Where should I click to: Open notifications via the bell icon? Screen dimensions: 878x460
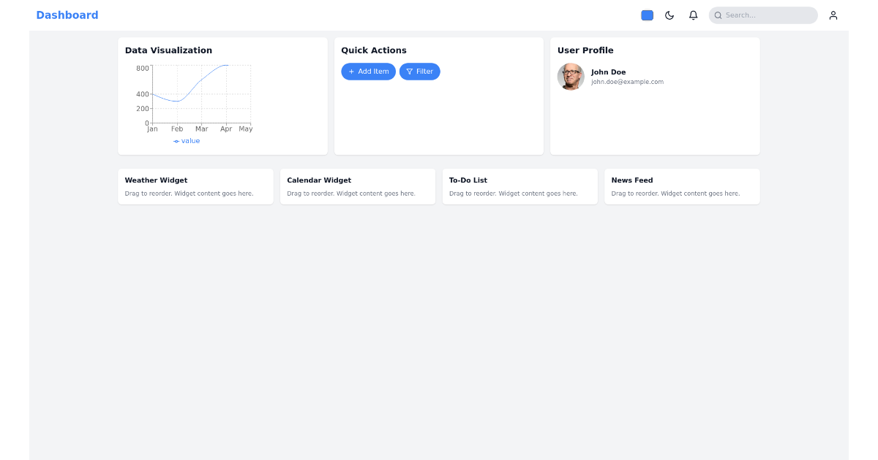[693, 15]
